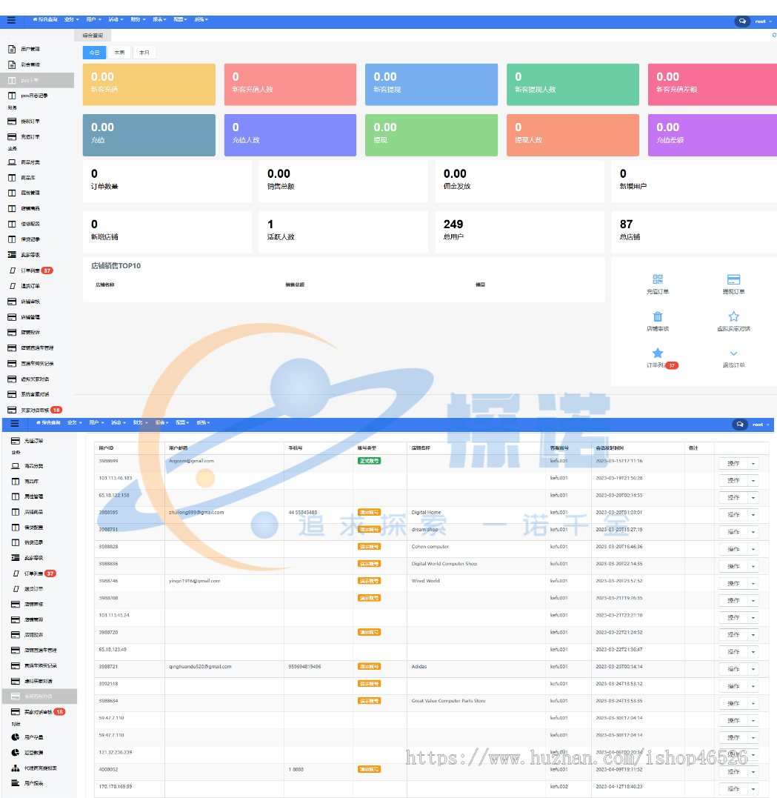Click the 总用户 249 stat card
Screen dimensions: 777x798
[x=519, y=232]
